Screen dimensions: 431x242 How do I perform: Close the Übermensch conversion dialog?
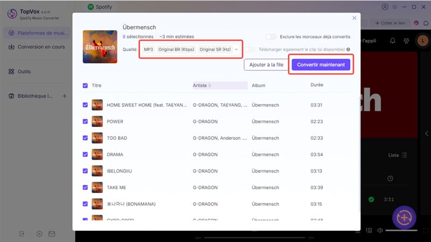[354, 18]
